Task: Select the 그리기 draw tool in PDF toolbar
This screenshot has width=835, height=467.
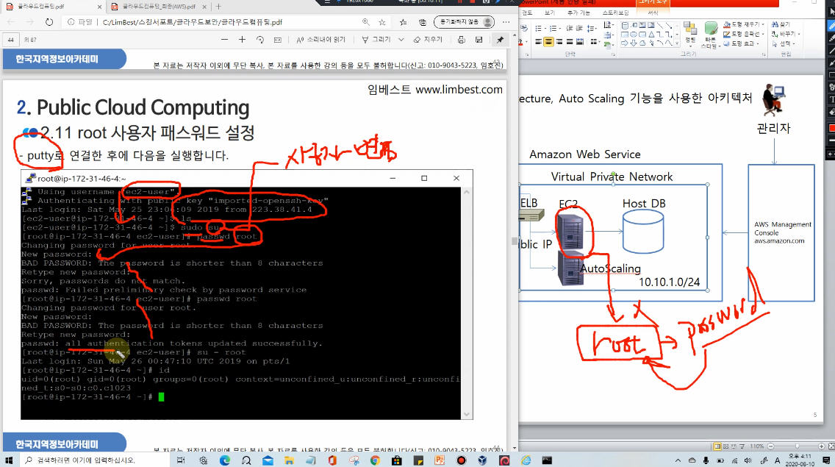Action: click(x=376, y=40)
